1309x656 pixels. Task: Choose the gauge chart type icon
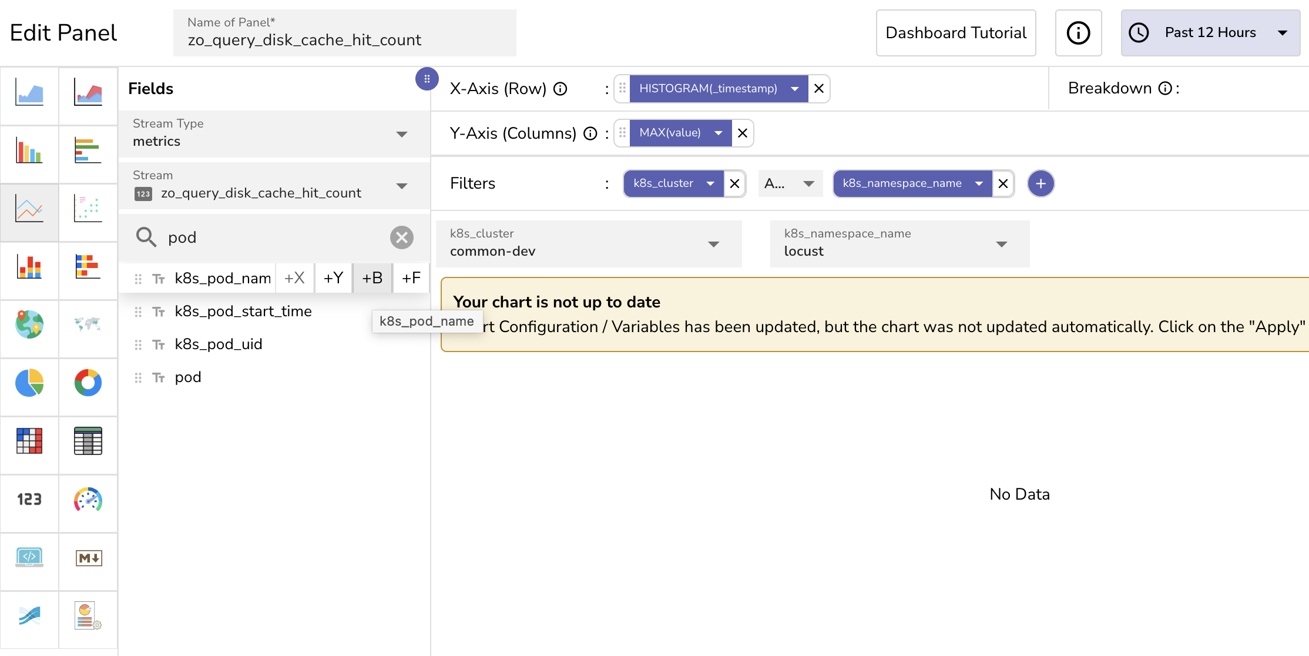coord(88,500)
